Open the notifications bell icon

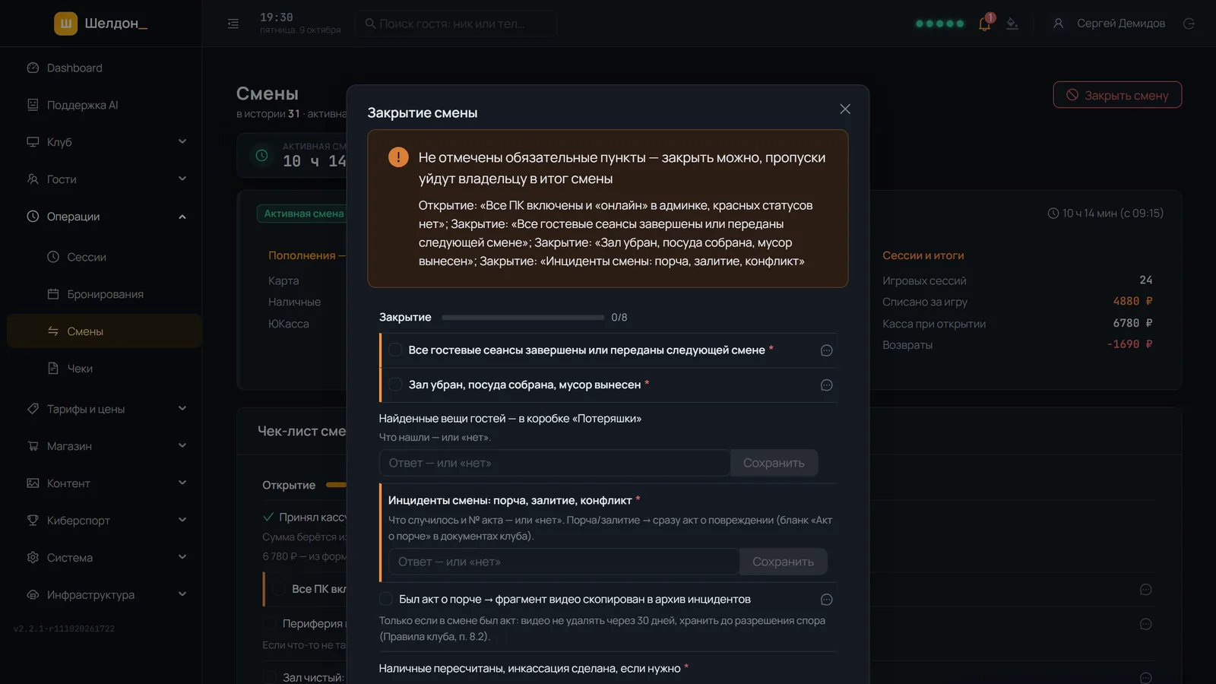point(985,24)
